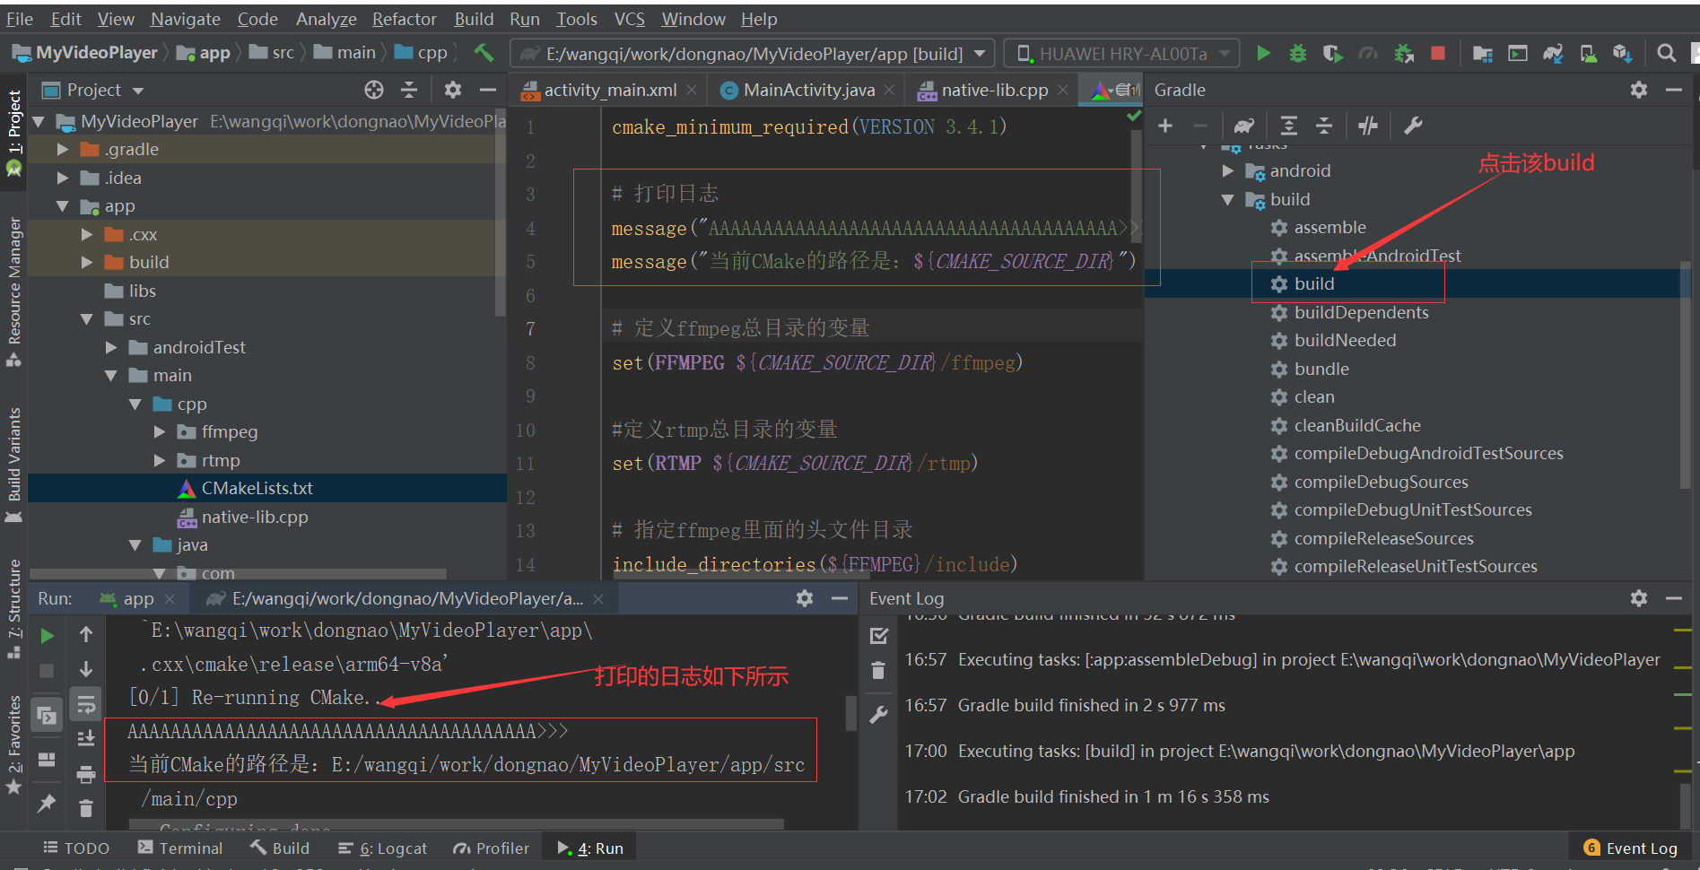Collapse build tasks group in Gradle

(x=1228, y=199)
